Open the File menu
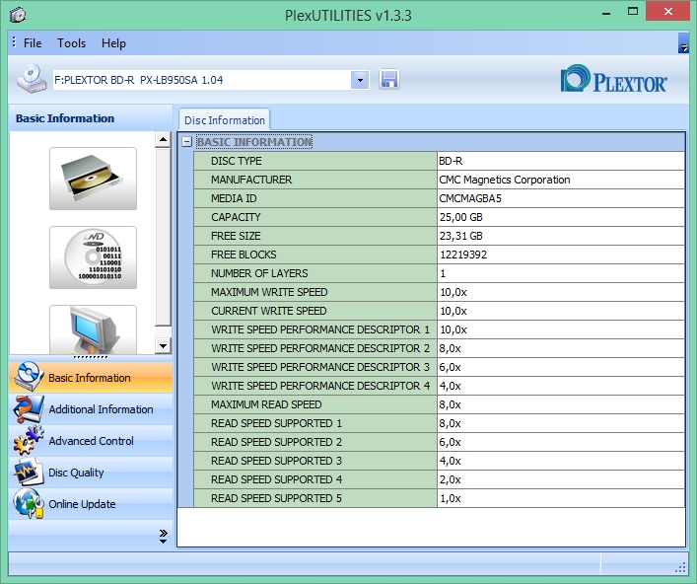This screenshot has height=584, width=697. click(x=33, y=43)
